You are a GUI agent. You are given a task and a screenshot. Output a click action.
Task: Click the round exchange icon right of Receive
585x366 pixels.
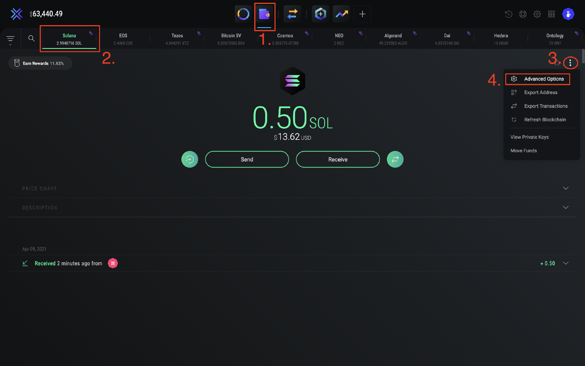[395, 159]
